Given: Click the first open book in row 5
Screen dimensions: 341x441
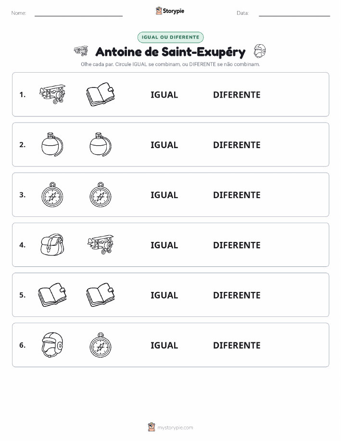Looking at the screenshot, I should 52,295.
